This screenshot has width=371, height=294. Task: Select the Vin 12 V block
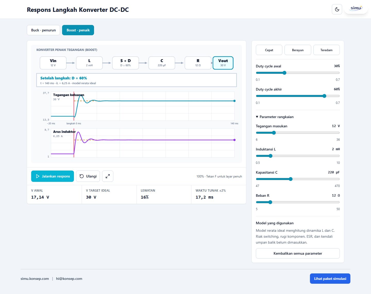[x=53, y=63]
